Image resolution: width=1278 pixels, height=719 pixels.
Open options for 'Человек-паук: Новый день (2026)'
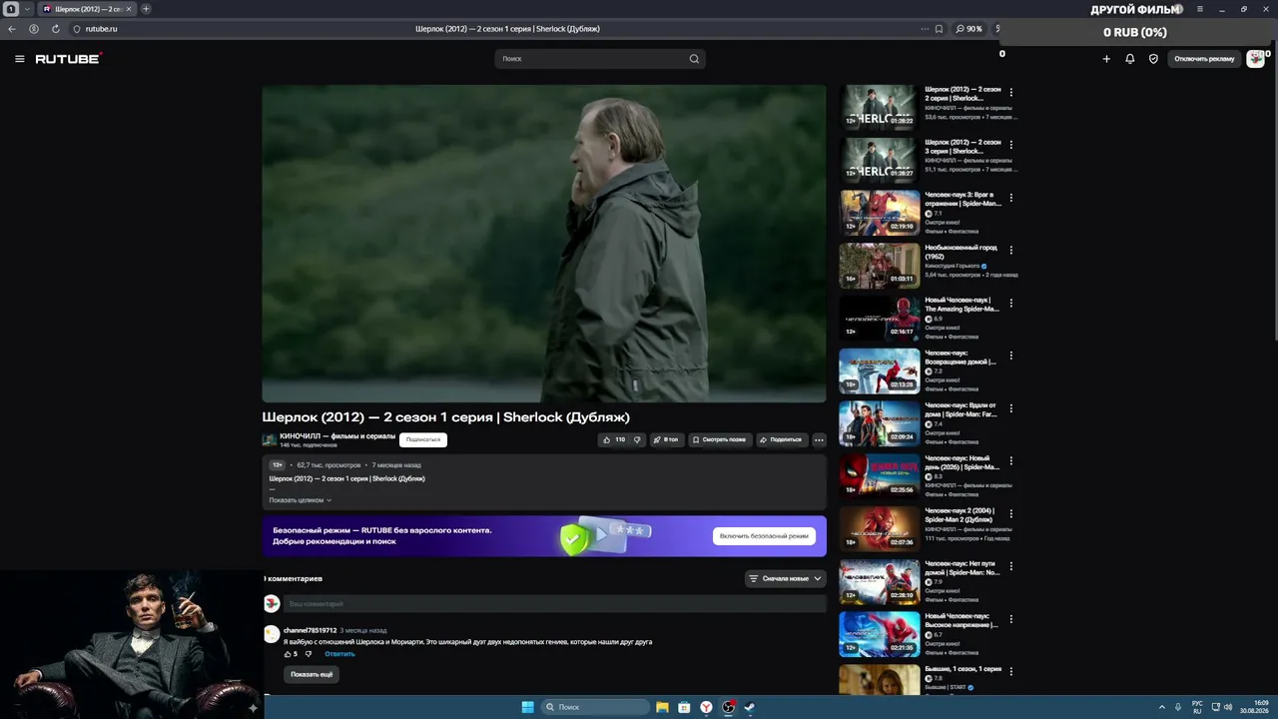click(x=1010, y=461)
